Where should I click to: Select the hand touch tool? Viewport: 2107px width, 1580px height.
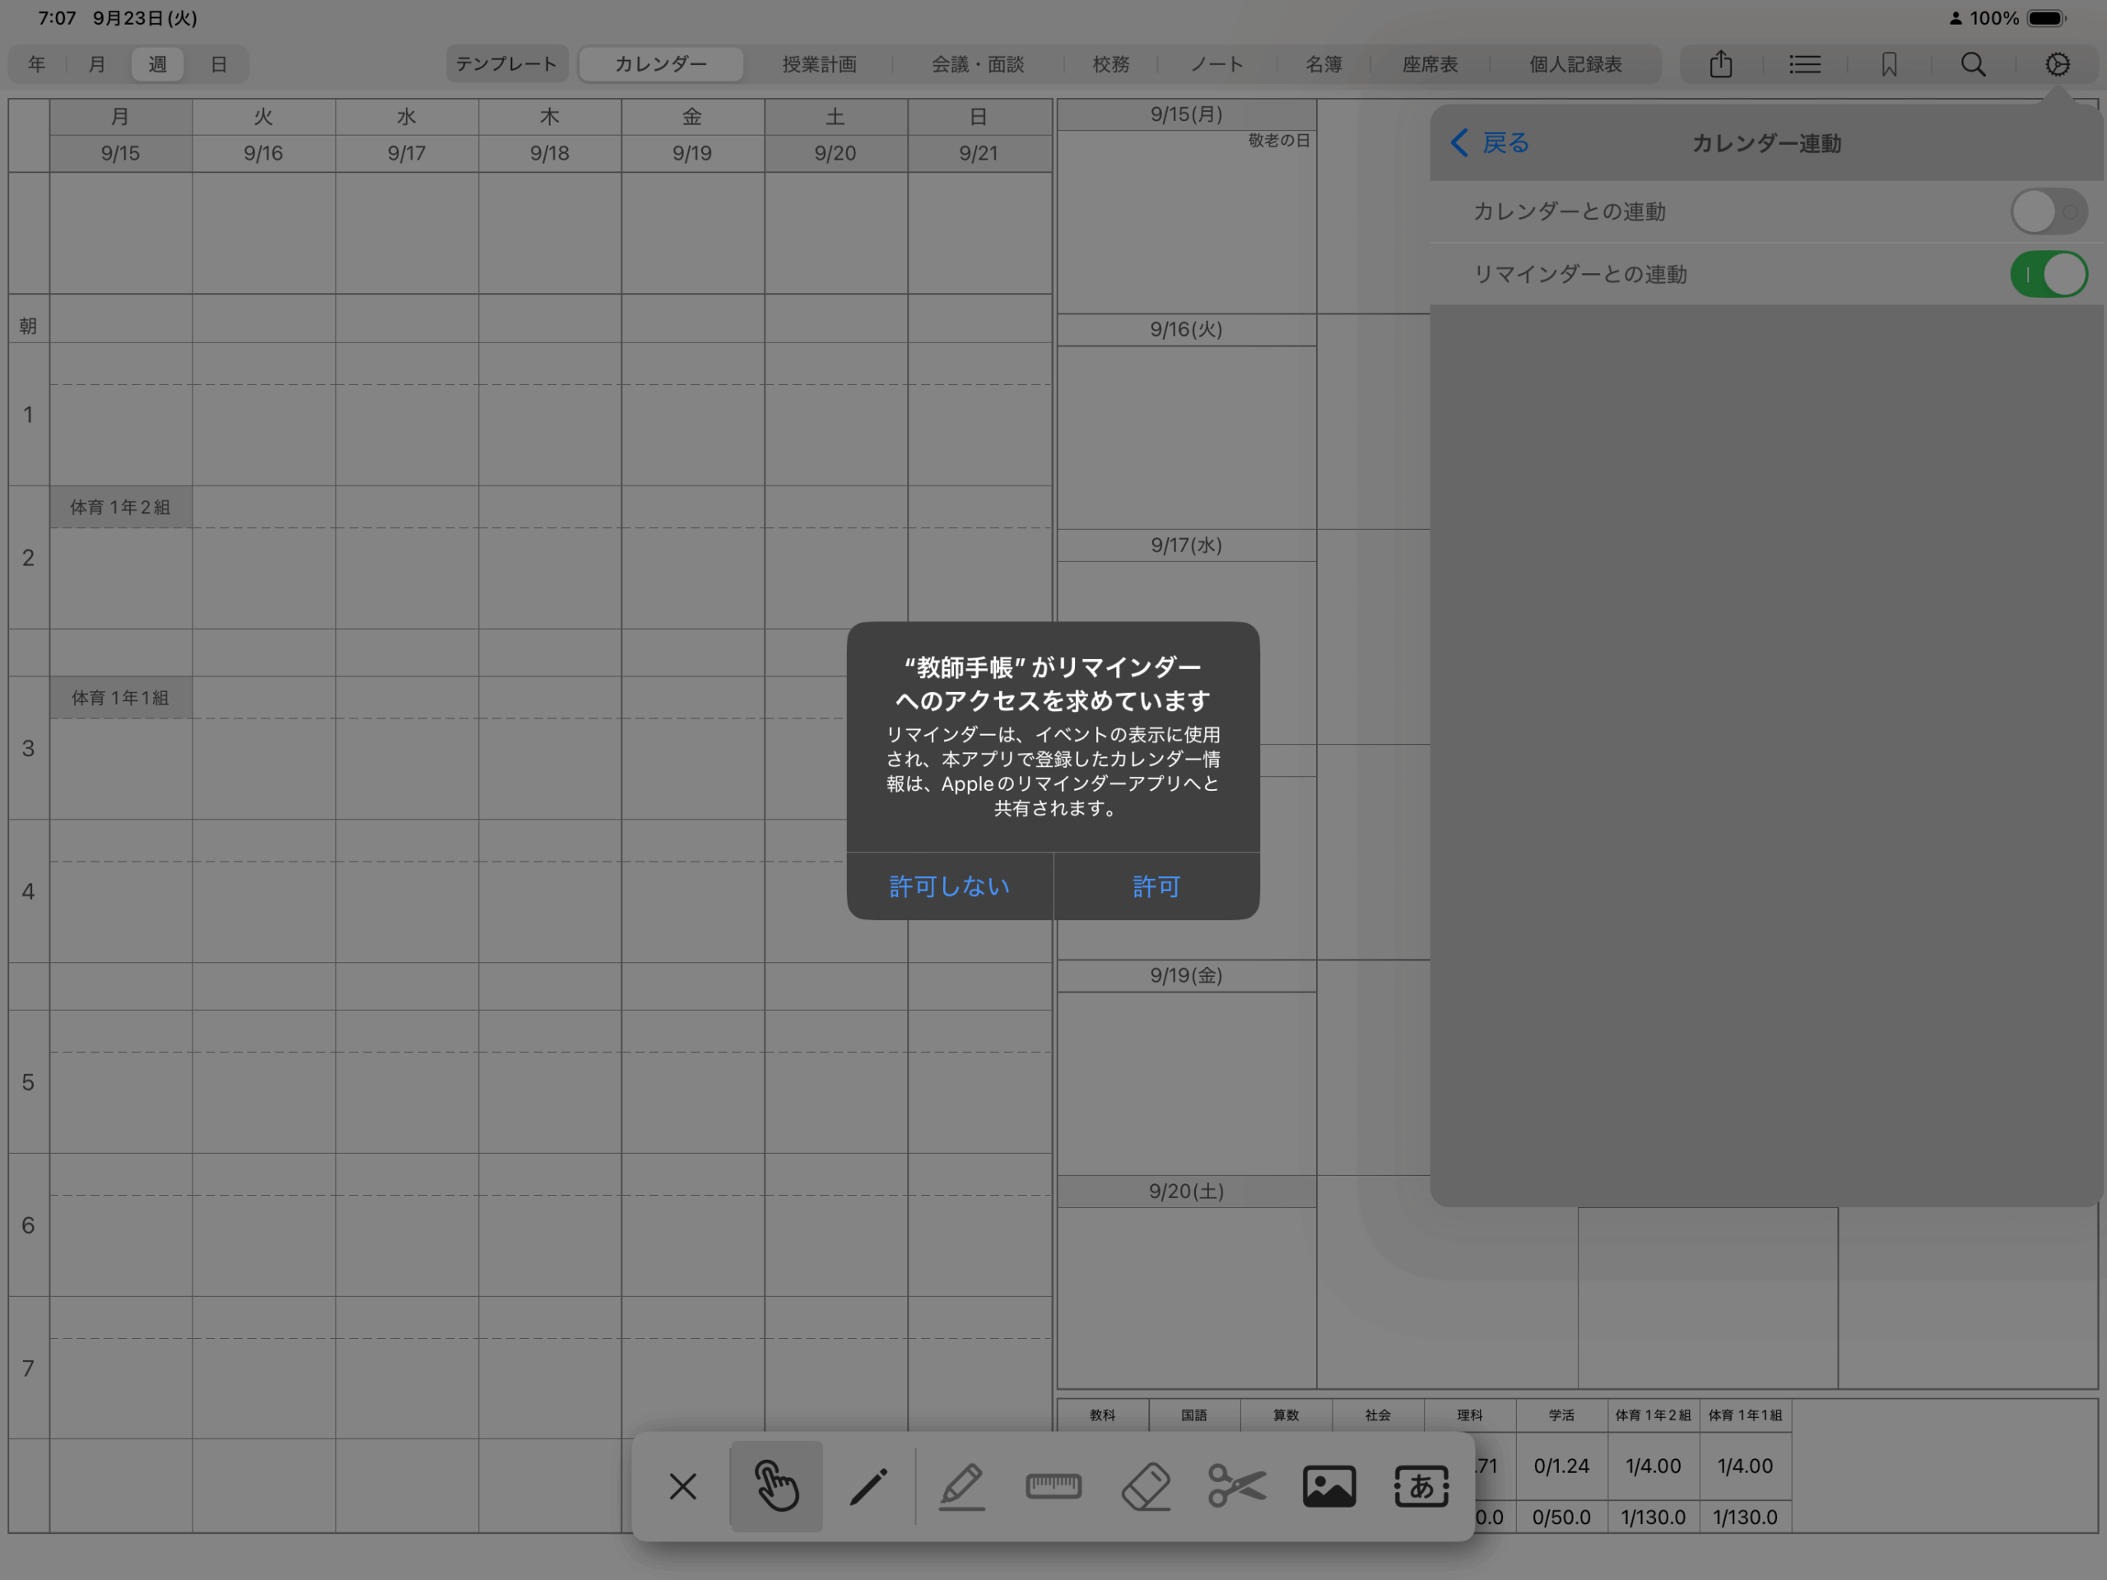775,1485
